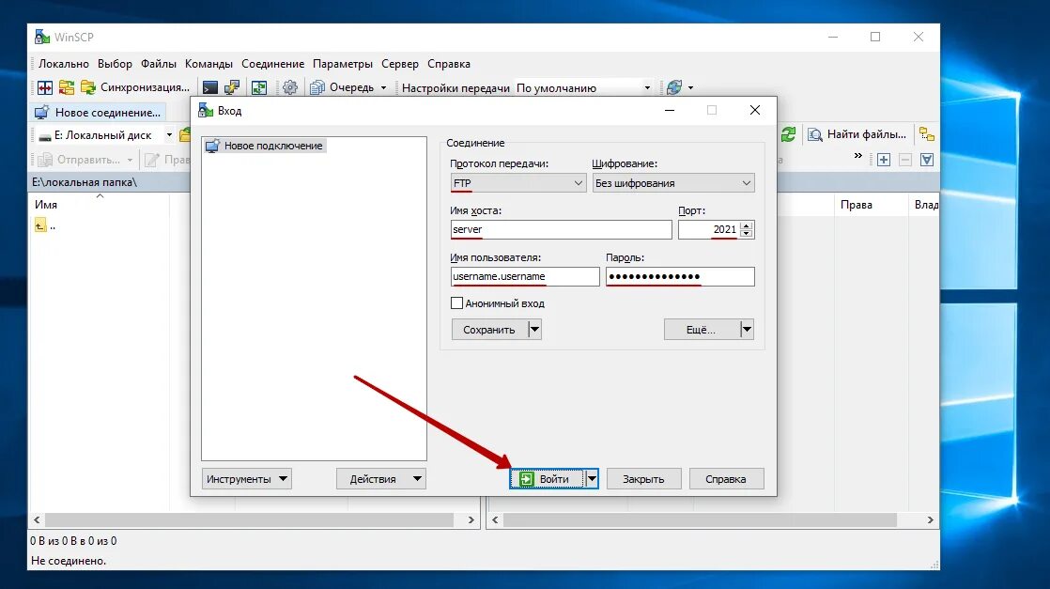The image size is (1050, 589).
Task: Open the Инструменты dropdown button
Action: tap(246, 478)
